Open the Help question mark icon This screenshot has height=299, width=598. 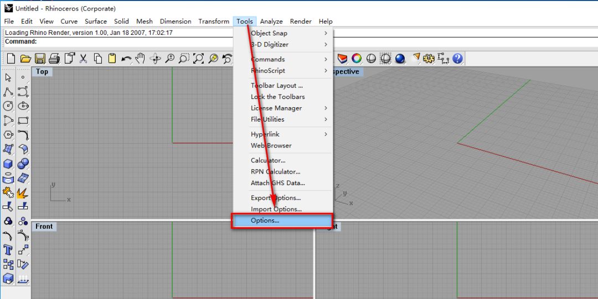[457, 59]
